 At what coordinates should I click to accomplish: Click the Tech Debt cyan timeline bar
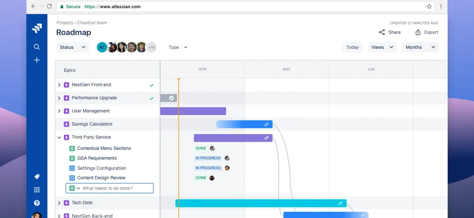pyautogui.click(x=261, y=203)
